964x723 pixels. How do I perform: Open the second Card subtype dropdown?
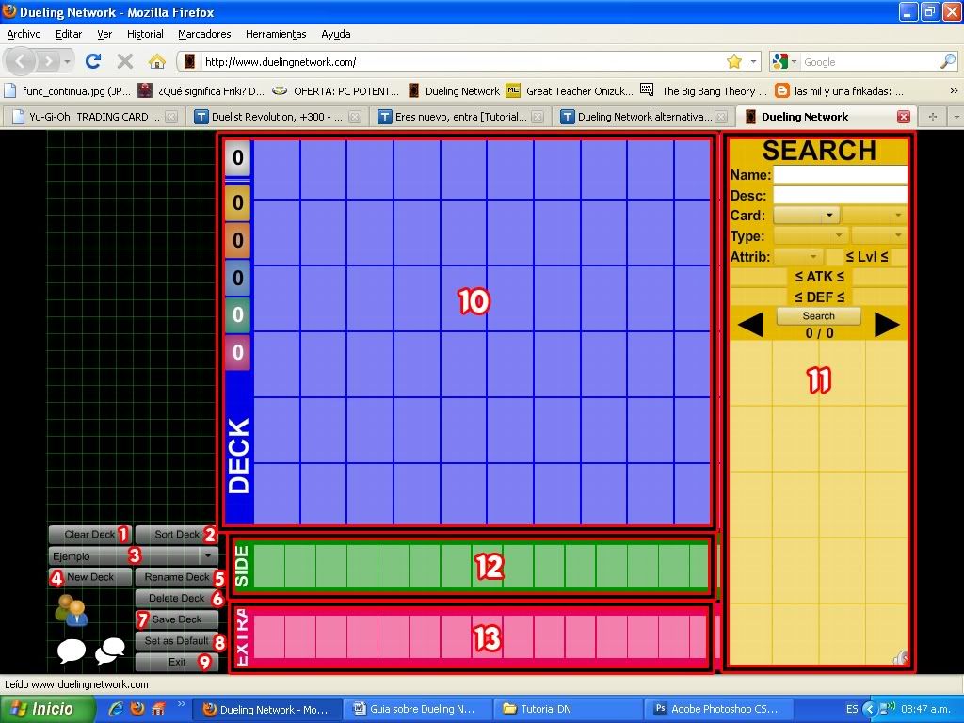[875, 216]
